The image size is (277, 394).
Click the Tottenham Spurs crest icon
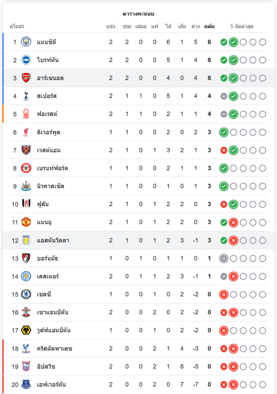pyautogui.click(x=26, y=96)
